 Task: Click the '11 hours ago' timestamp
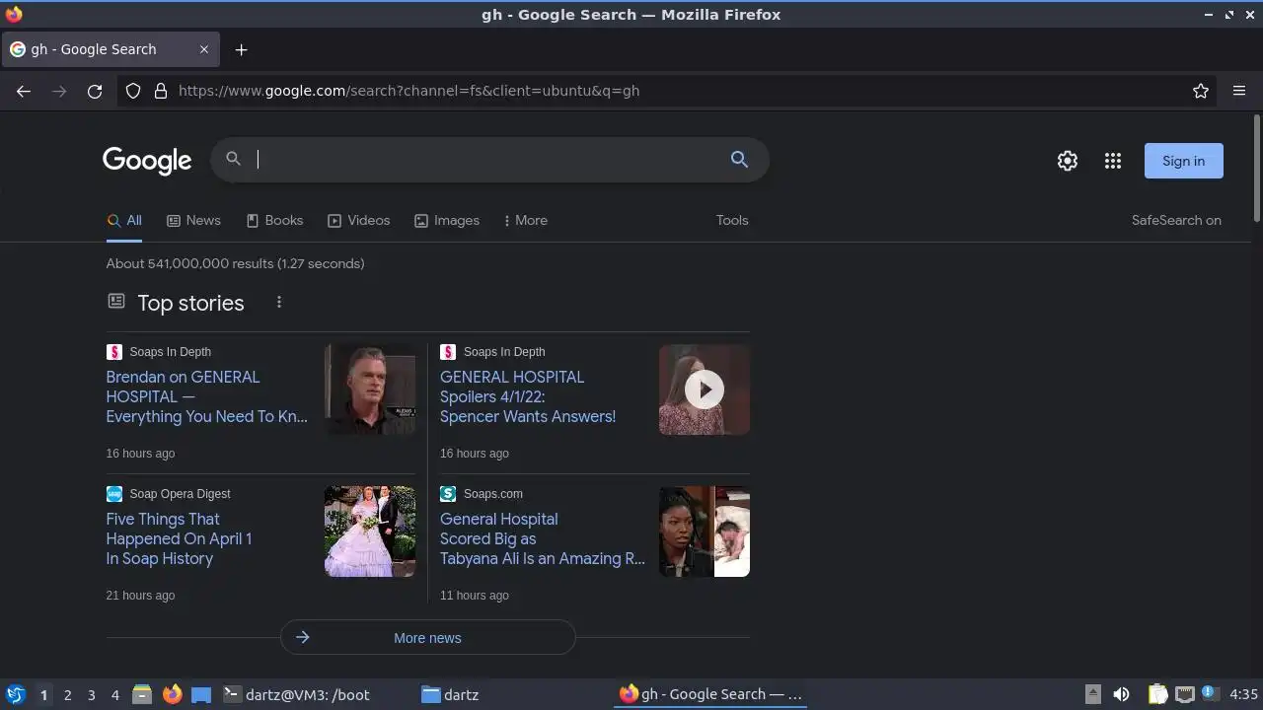(475, 596)
